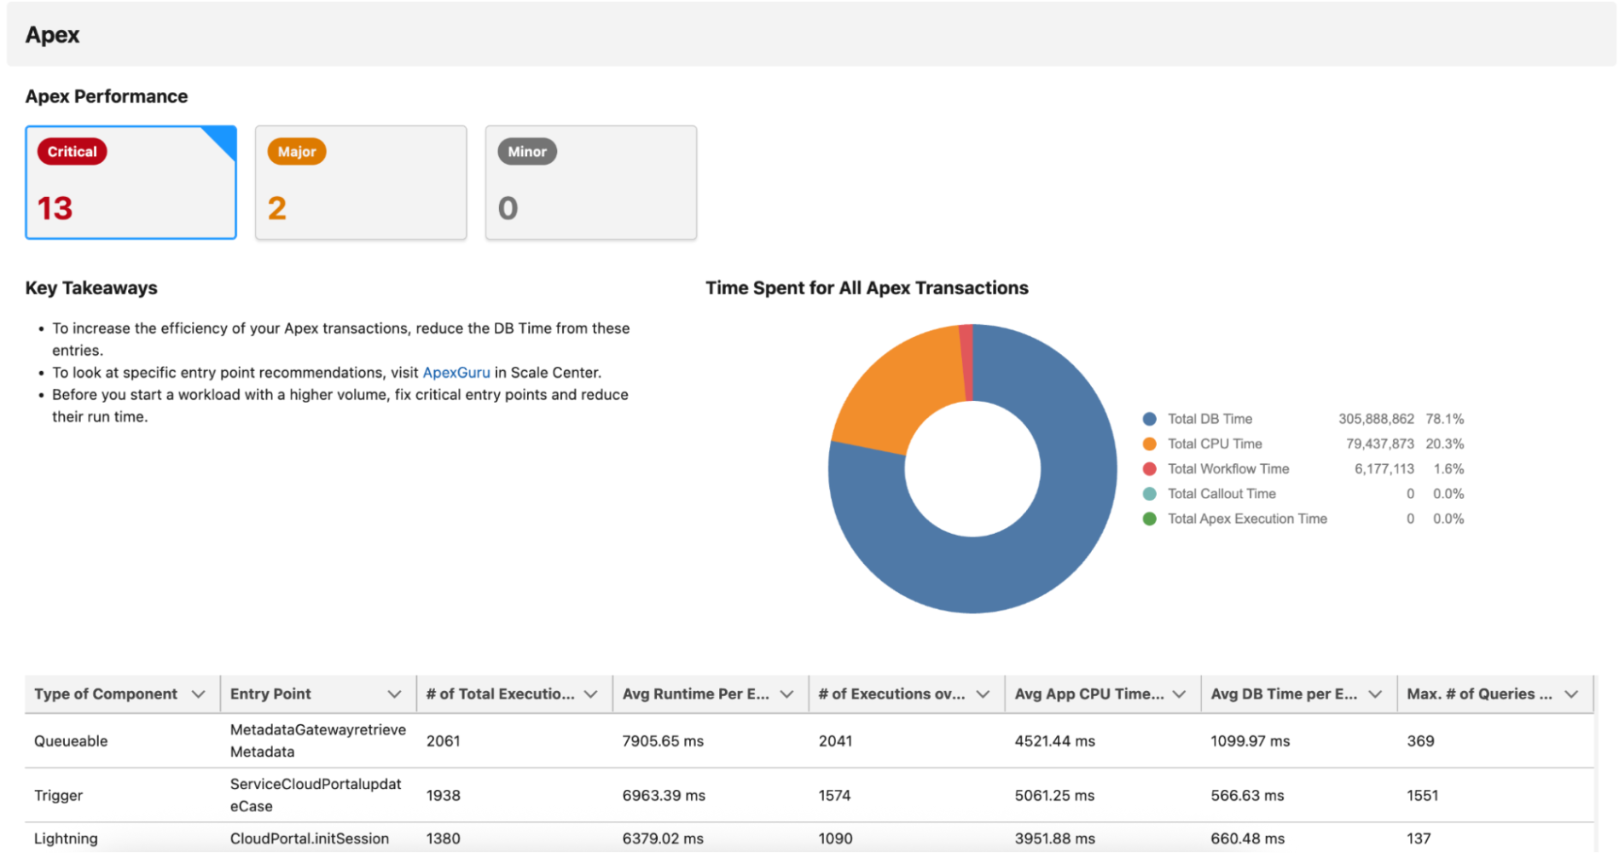Select the Critical severity card
1619x853 pixels.
(x=131, y=183)
